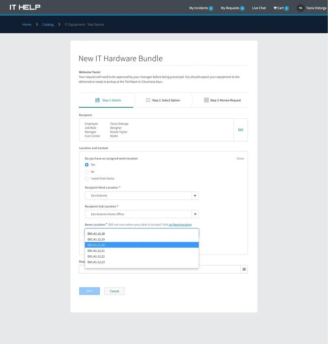Switch to Step 3: Review Request tab

223,100
